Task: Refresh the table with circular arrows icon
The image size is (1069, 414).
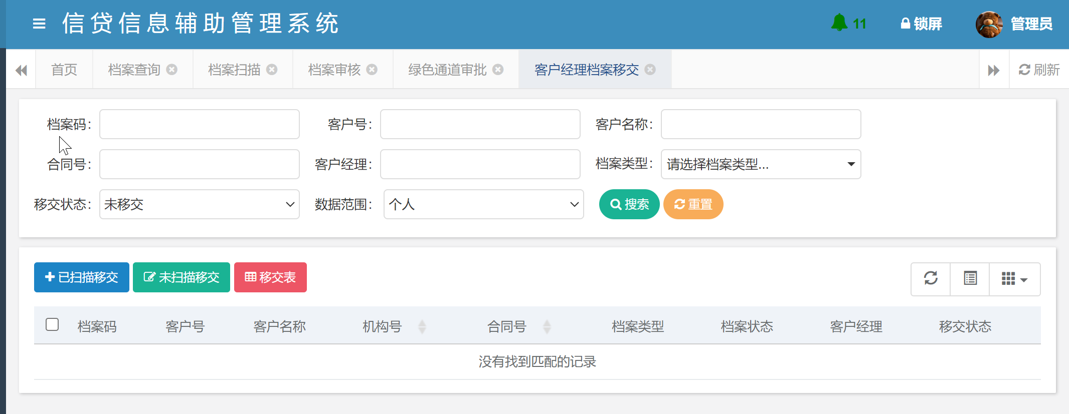Action: 931,279
